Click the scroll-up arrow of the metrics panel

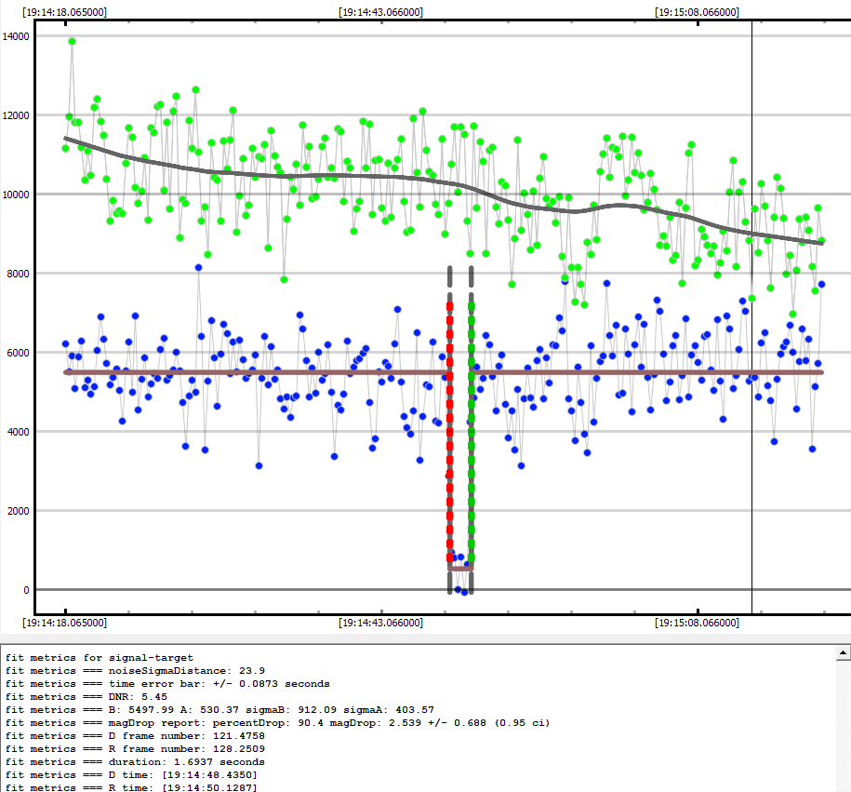click(x=843, y=651)
